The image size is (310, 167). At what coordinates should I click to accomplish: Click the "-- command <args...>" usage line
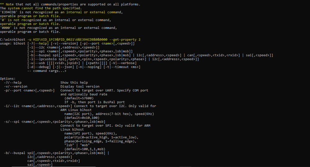point(47,71)
